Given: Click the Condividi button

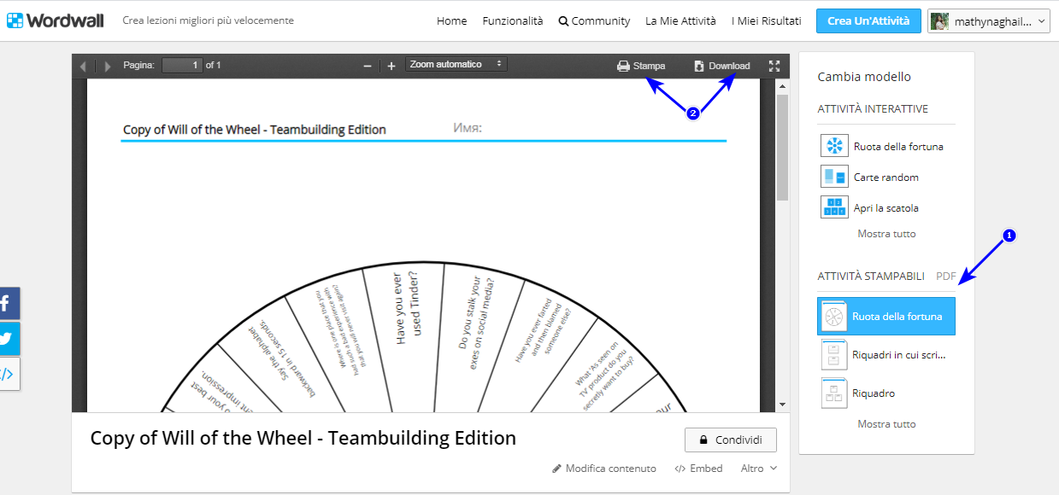Looking at the screenshot, I should coord(731,440).
